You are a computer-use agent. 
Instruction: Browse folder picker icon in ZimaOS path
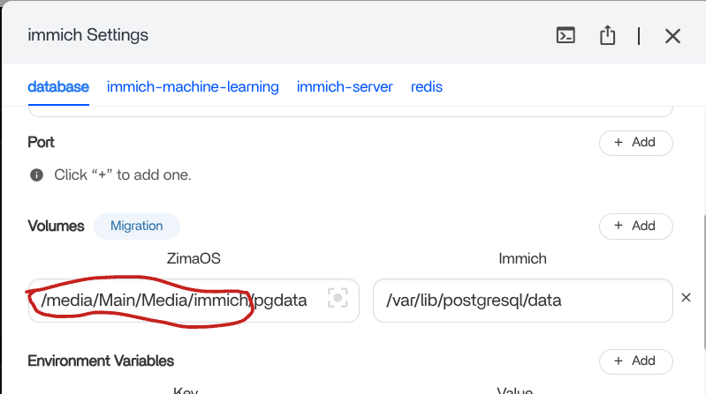tap(338, 298)
